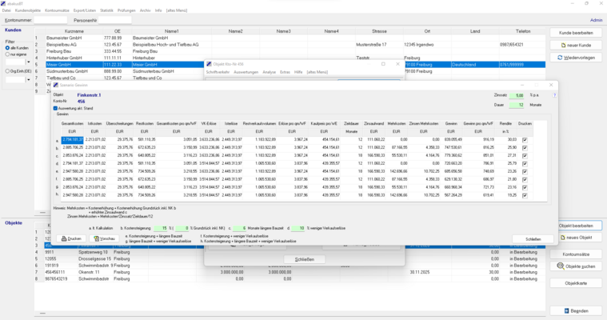
Task: Click the Kunde bearbeiten button
Action: [x=576, y=33]
